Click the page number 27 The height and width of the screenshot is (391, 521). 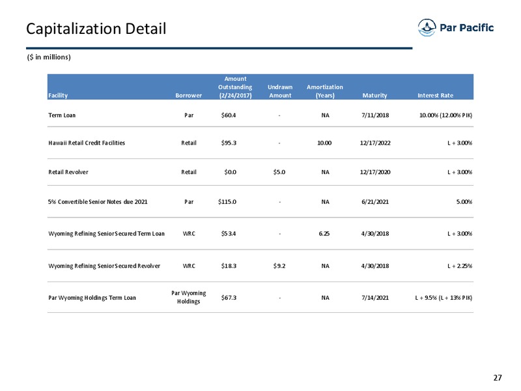[x=498, y=378]
